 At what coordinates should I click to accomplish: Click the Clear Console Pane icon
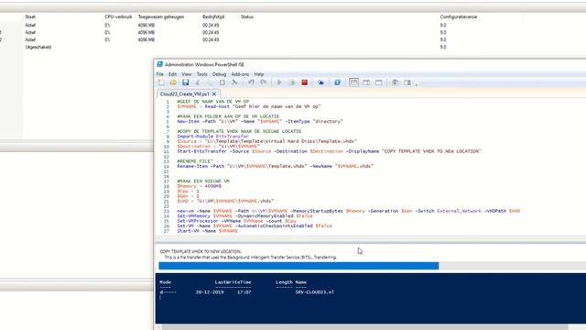234,82
